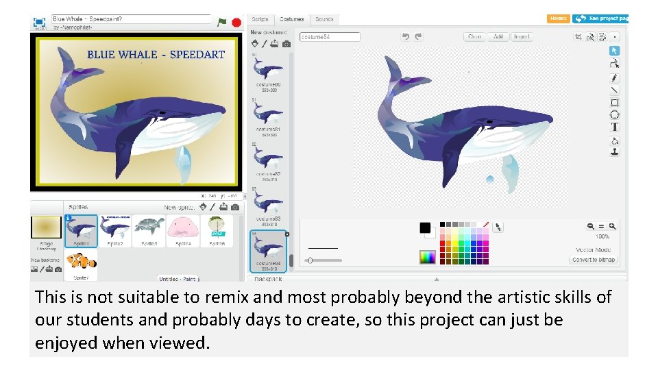Delete costume84 with its corner x button
The image size is (658, 370).
coord(287,234)
